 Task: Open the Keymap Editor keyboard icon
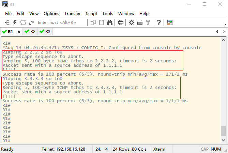click(140, 23)
